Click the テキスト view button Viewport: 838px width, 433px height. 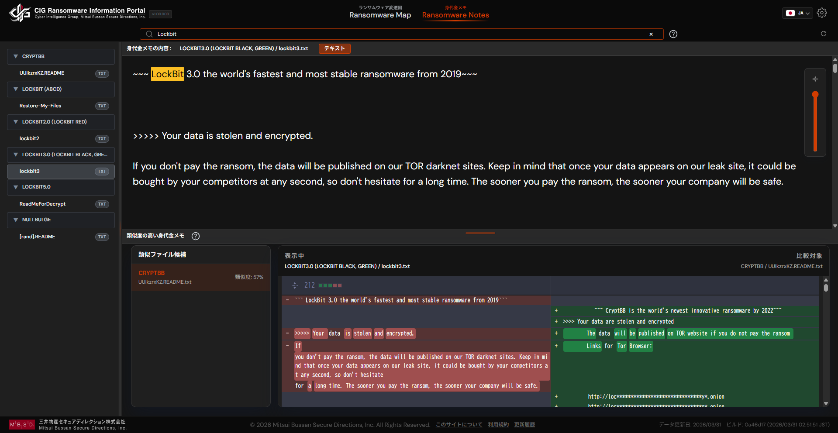(335, 48)
